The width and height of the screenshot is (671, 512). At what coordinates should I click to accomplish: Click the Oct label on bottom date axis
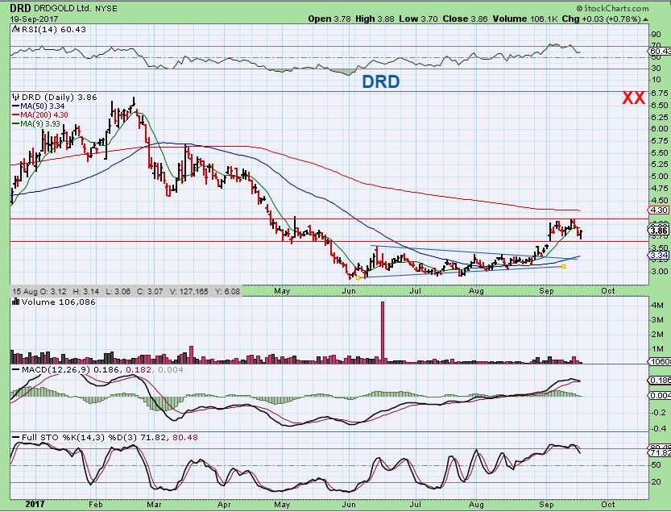point(608,504)
